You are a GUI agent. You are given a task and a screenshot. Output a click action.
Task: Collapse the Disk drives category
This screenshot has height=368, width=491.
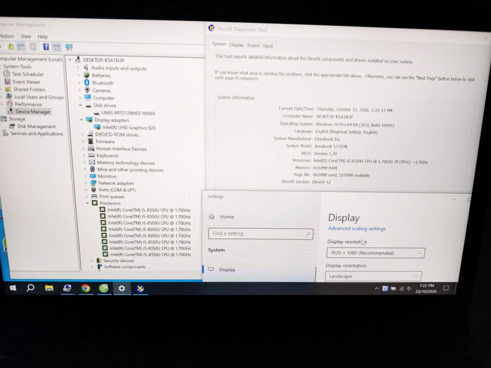tap(81, 105)
